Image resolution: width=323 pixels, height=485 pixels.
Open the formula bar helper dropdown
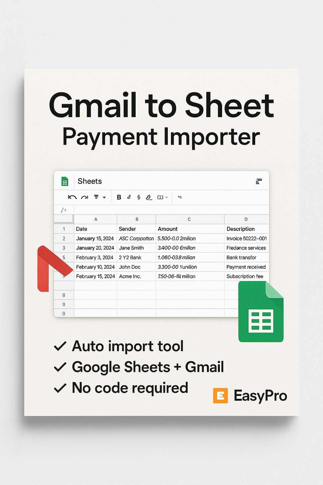click(179, 197)
